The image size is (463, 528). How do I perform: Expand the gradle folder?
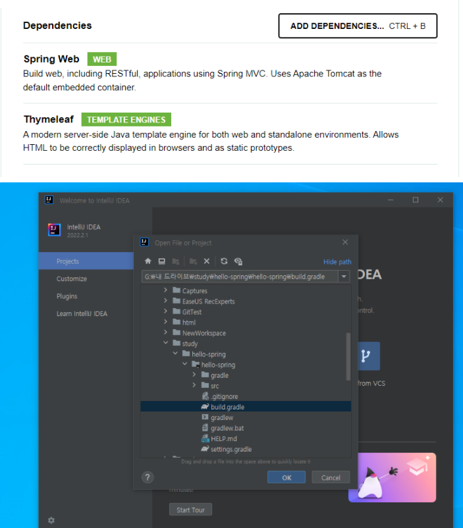click(x=194, y=375)
